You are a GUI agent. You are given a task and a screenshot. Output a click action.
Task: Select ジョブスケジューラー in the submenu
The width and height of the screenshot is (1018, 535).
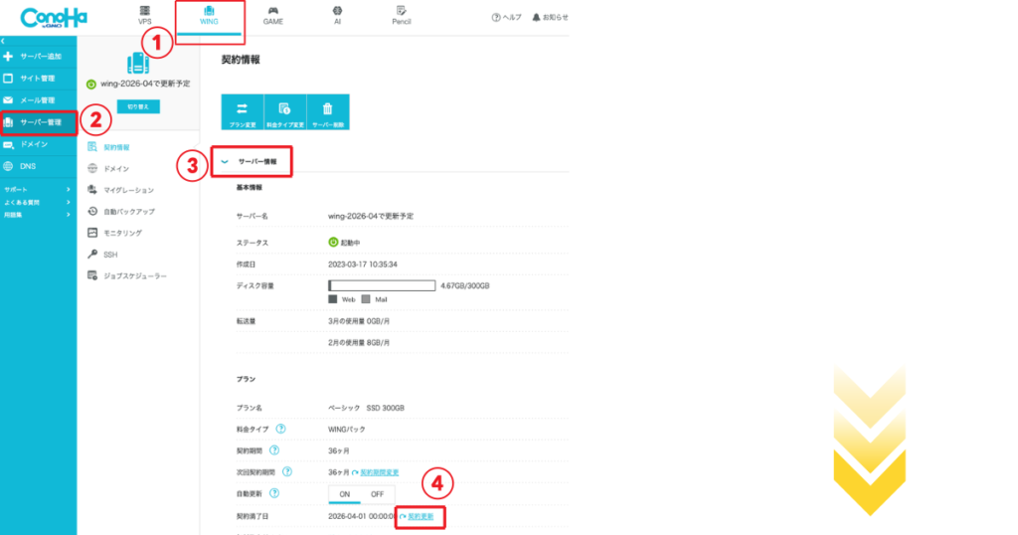pos(127,275)
